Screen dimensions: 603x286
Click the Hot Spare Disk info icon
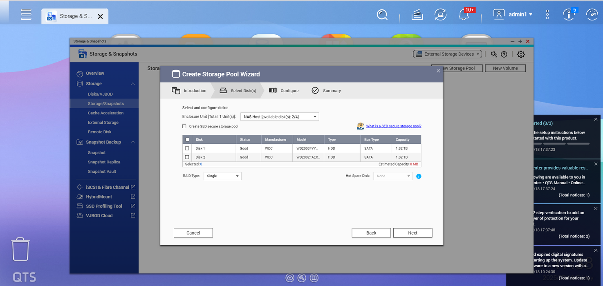[419, 176]
